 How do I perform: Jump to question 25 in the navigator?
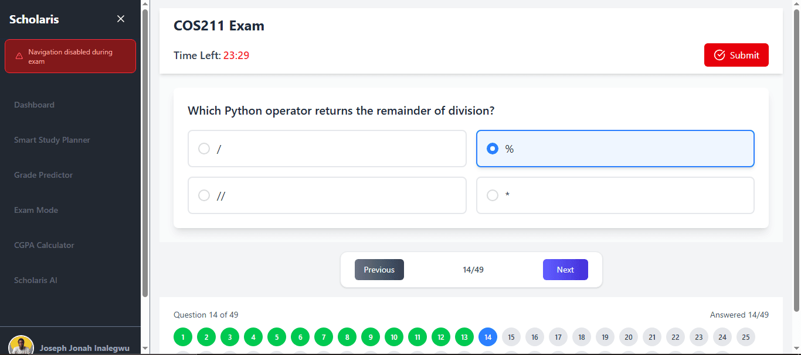pyautogui.click(x=745, y=337)
